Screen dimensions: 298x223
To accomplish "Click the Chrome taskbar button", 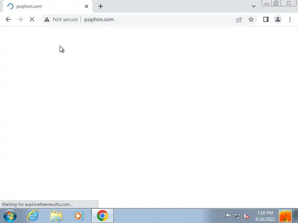I will click(102, 216).
